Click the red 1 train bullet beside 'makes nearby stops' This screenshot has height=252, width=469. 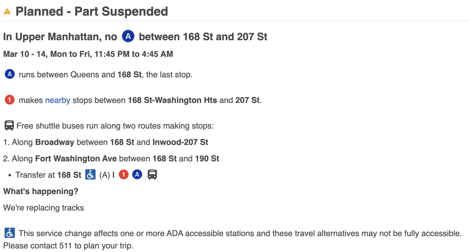point(10,100)
